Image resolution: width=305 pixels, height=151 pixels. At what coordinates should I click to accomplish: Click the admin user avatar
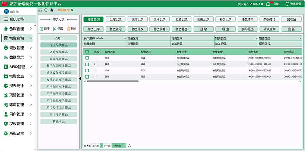pyautogui.click(x=6, y=11)
